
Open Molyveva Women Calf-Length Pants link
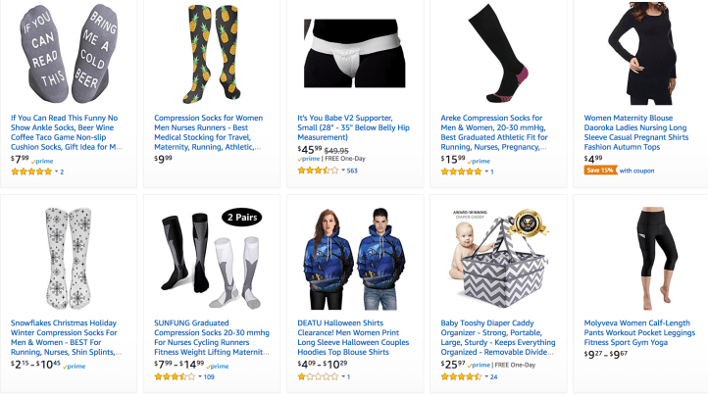click(639, 332)
